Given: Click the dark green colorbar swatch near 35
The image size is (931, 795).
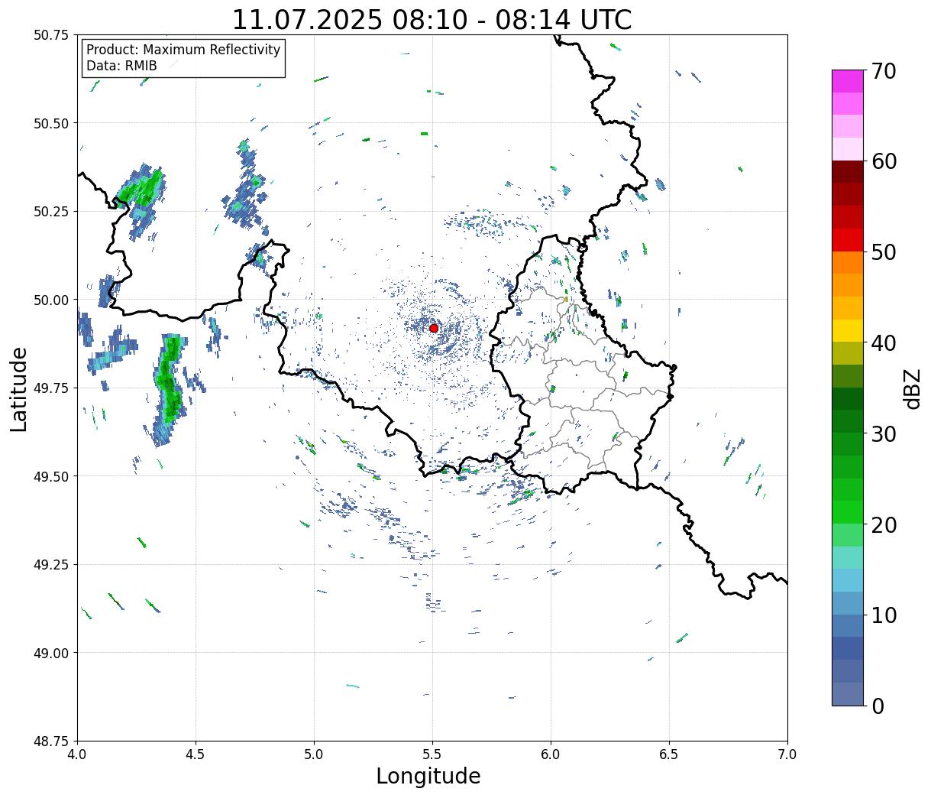Looking at the screenshot, I should (848, 398).
